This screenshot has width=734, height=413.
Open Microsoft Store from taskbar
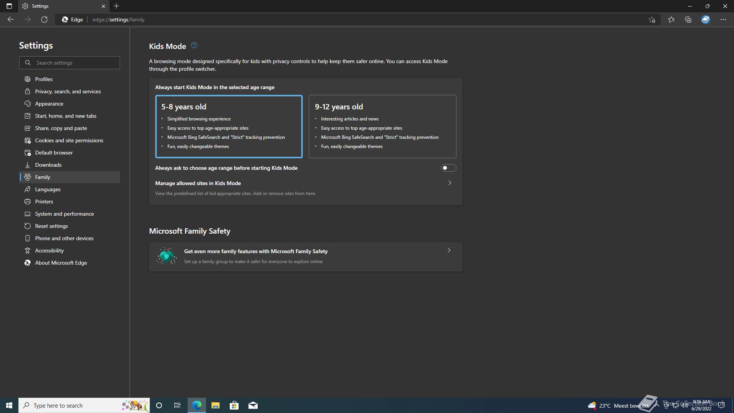coord(234,405)
